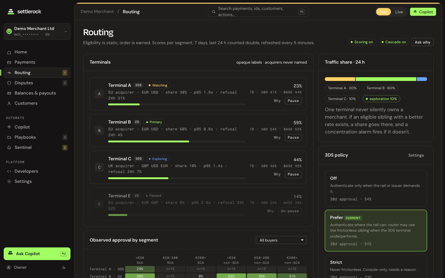Click the green Ask Copilot button
This screenshot has height=278, width=445.
37,254
